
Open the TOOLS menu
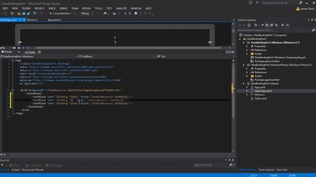click(99, 8)
